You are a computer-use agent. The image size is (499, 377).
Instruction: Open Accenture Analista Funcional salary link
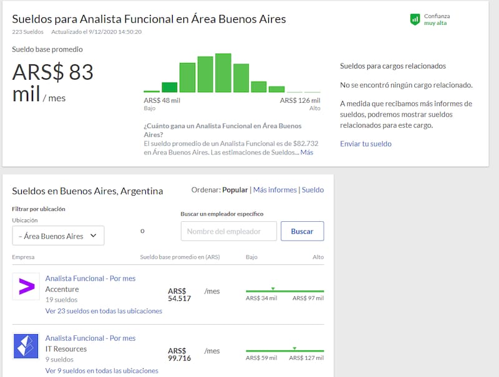pos(90,279)
